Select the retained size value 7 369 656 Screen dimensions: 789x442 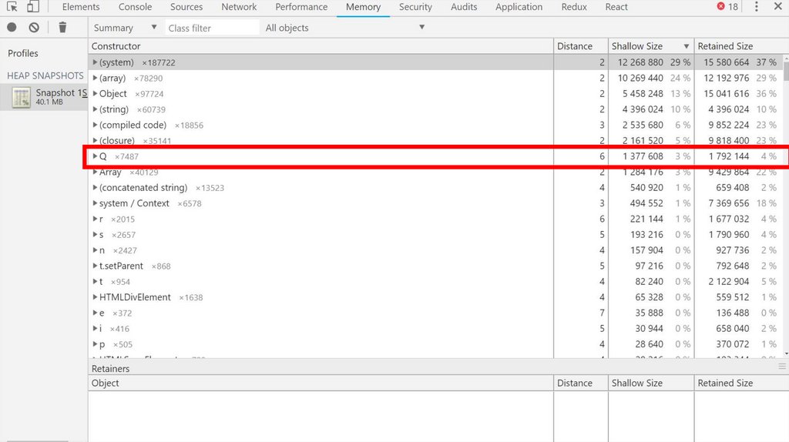pyautogui.click(x=729, y=203)
